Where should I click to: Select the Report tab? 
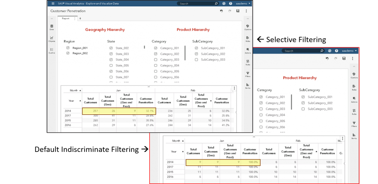coord(65,18)
